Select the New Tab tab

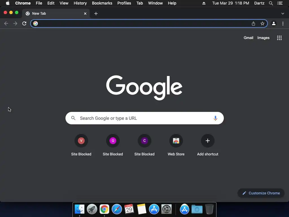point(56,14)
